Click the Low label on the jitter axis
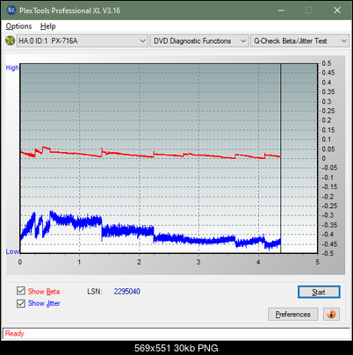The height and width of the screenshot is (355, 353). [x=12, y=251]
